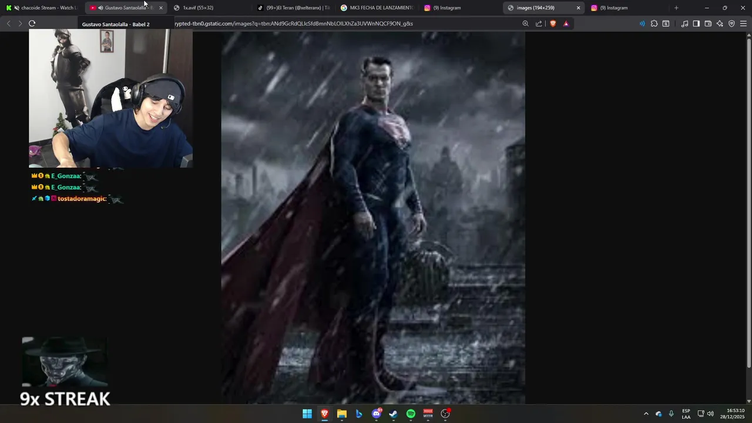This screenshot has width=752, height=423.
Task: Switch to the Gustavo Santaolalla tab
Action: click(x=125, y=8)
